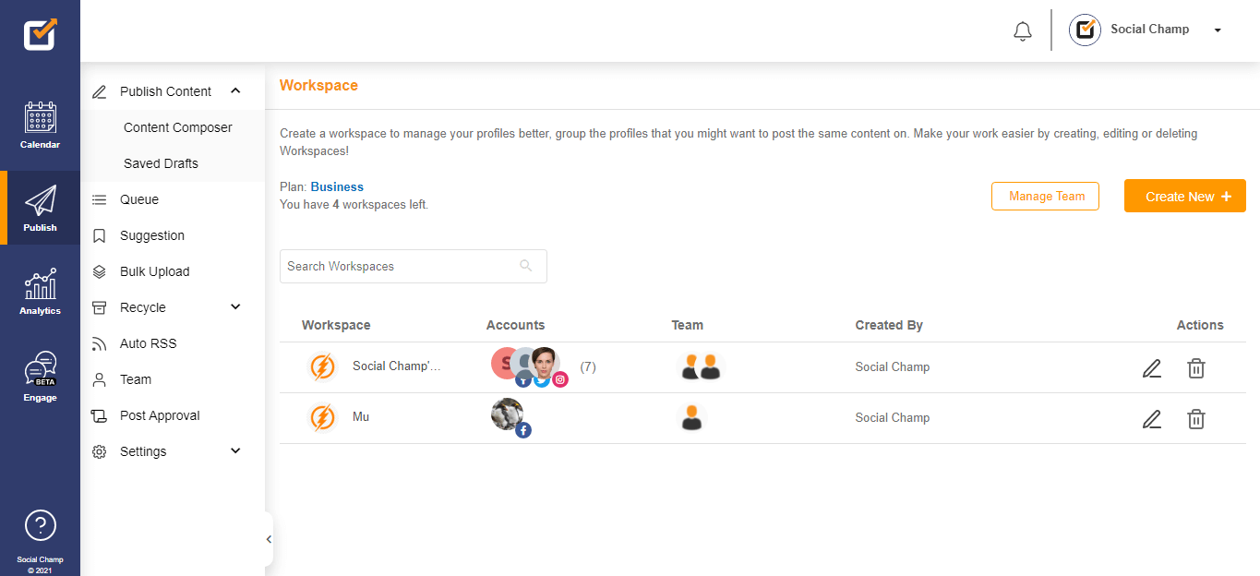Click the Accounts column header

[x=515, y=325]
